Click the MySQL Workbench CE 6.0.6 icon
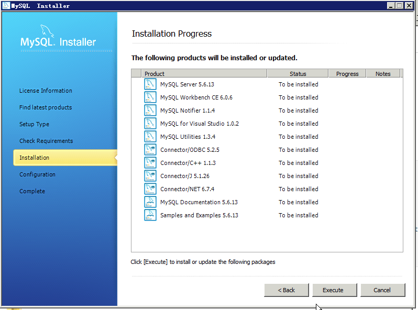The height and width of the screenshot is (310, 418). [x=150, y=97]
